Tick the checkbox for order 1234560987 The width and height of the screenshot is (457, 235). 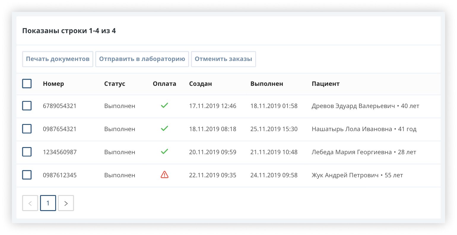(27, 152)
